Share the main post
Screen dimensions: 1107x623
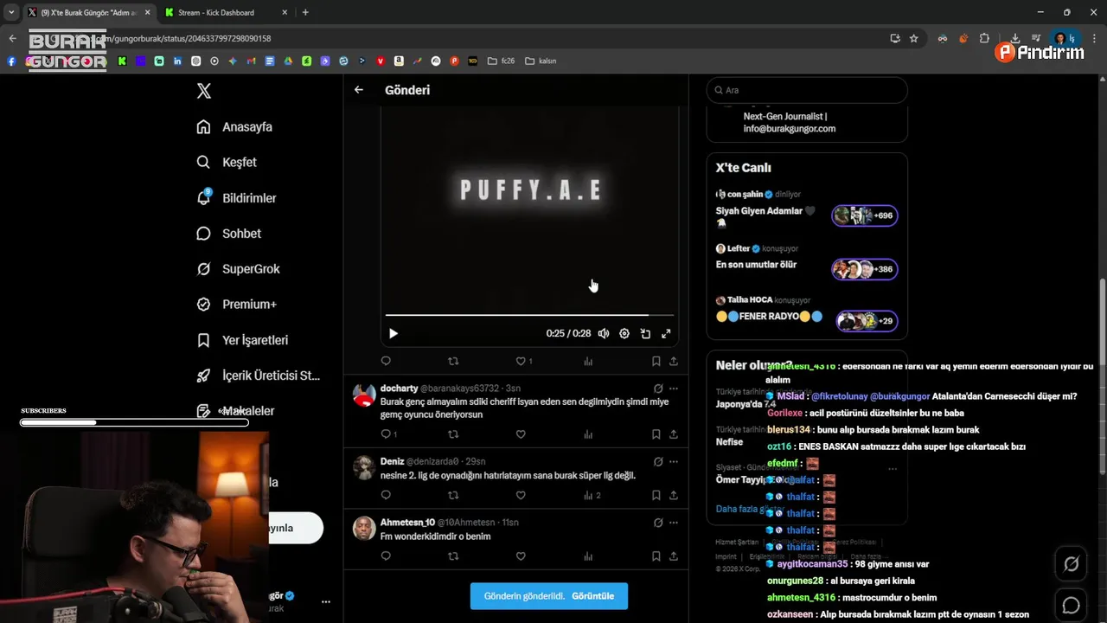point(674,361)
